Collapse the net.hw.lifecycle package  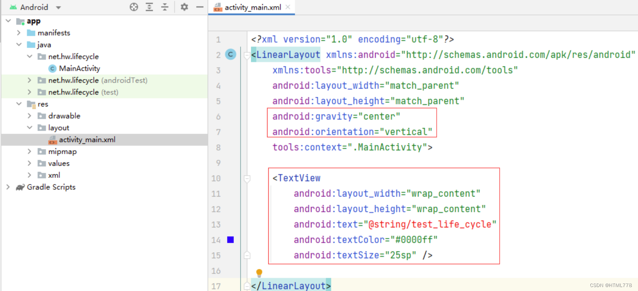[x=29, y=56]
